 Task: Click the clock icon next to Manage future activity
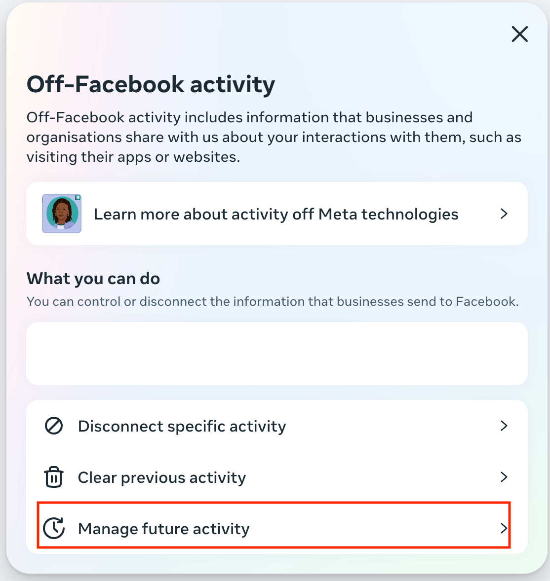[x=54, y=527]
